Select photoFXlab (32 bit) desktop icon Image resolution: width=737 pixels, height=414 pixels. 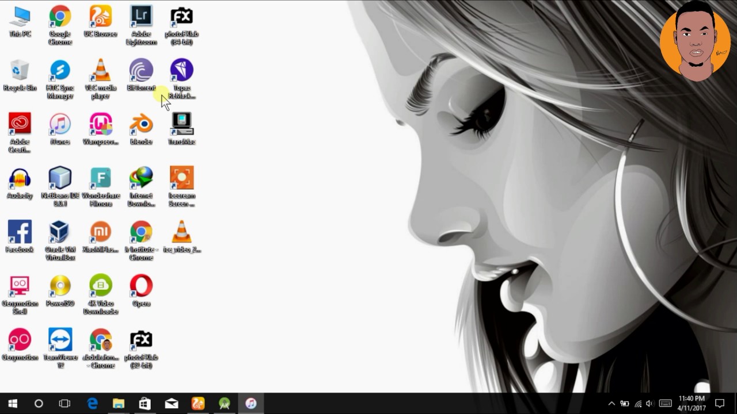click(141, 348)
